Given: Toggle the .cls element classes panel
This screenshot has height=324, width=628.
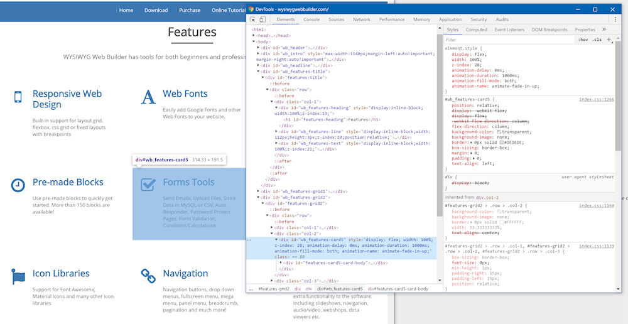Looking at the screenshot, I should pyautogui.click(x=597, y=40).
